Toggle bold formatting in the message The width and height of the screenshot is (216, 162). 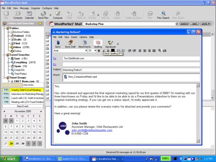(x=99, y=51)
